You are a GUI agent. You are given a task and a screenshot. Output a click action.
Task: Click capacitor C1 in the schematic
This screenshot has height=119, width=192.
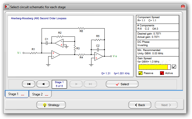point(47,43)
